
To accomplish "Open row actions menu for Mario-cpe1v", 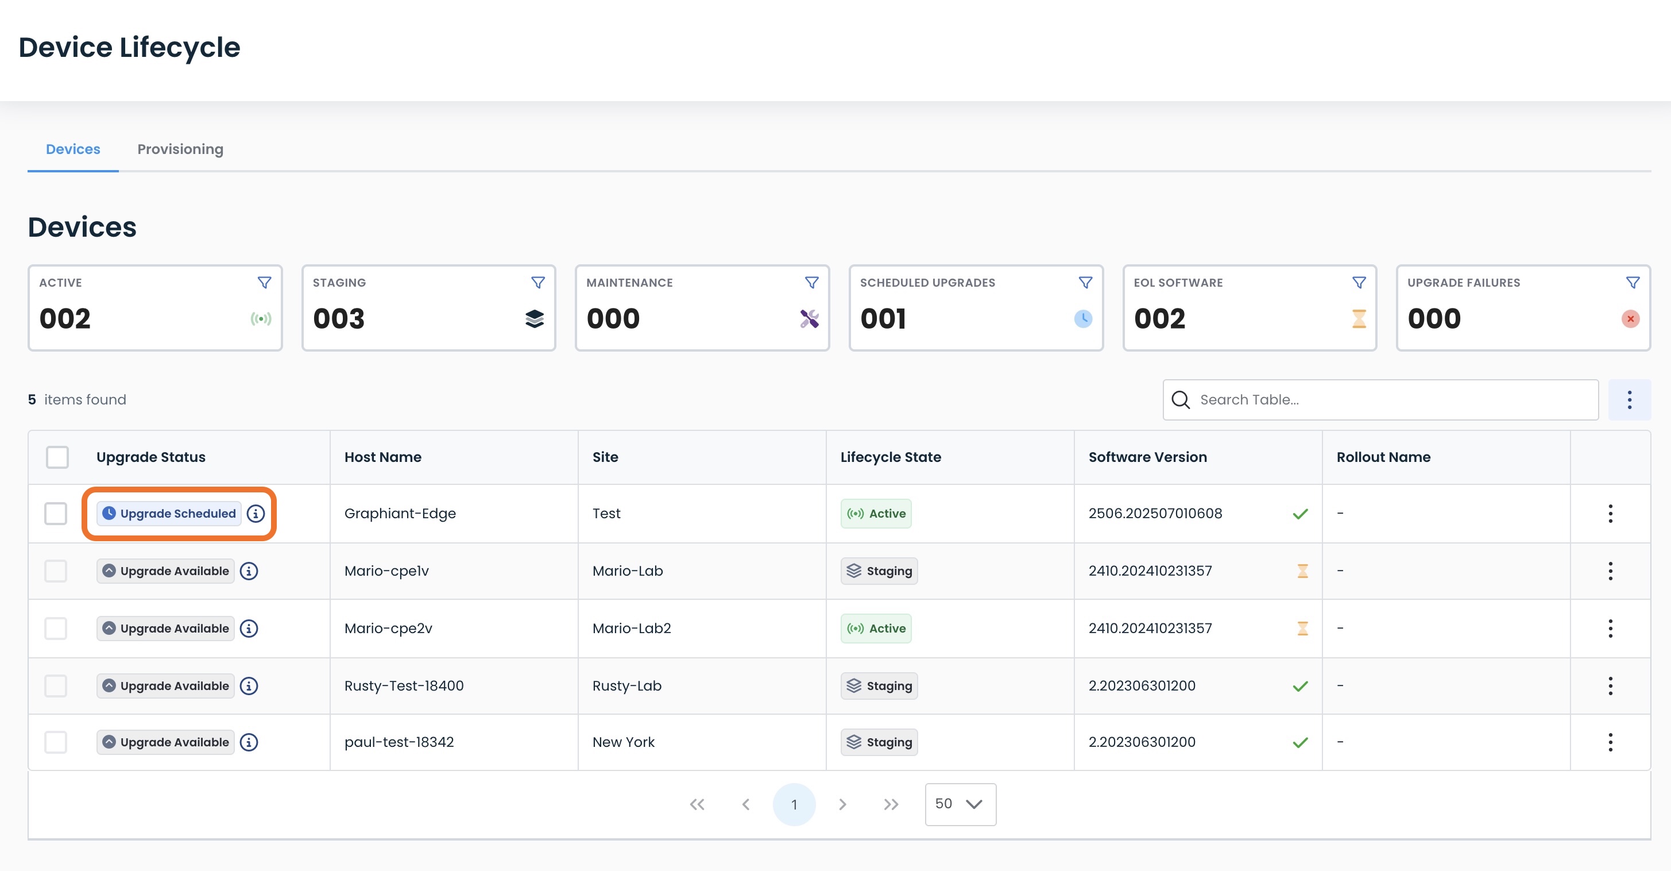I will coord(1610,571).
